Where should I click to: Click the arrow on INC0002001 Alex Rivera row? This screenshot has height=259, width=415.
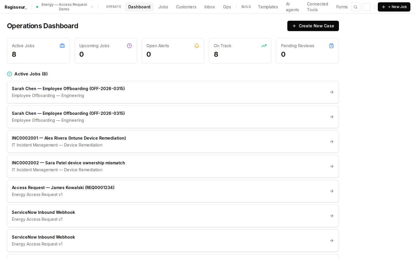pos(332,142)
